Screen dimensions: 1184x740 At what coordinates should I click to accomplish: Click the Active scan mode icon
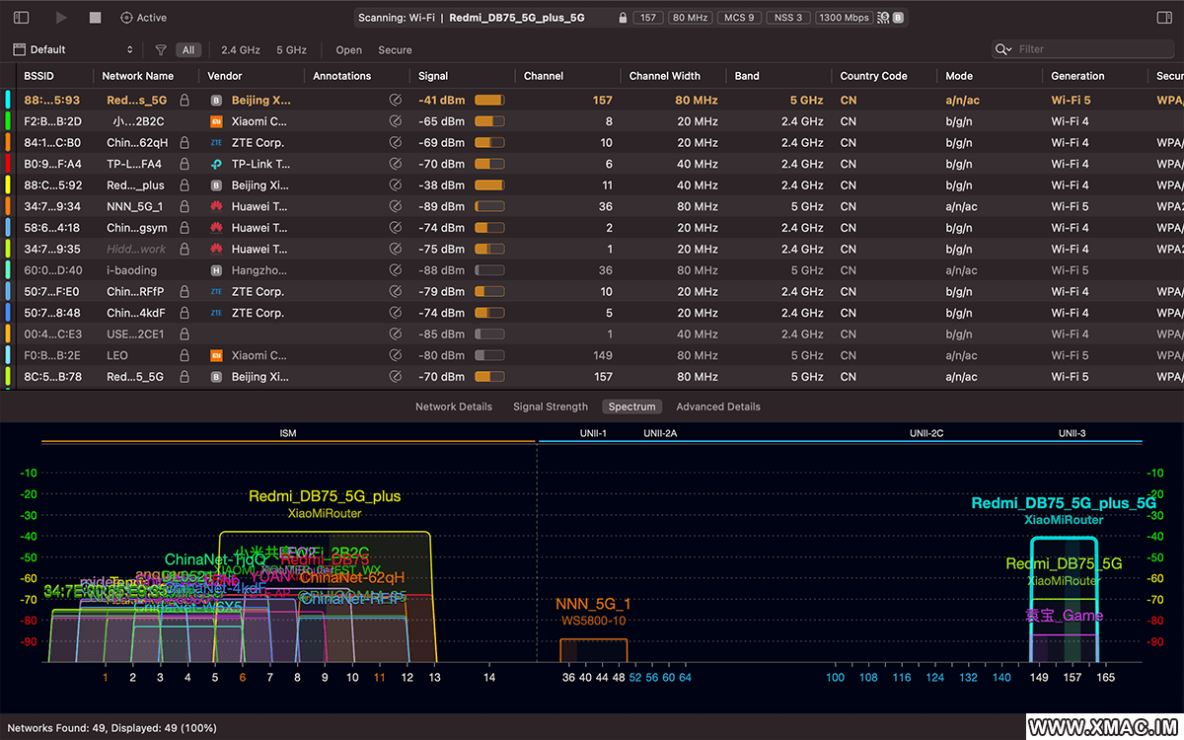tap(126, 18)
